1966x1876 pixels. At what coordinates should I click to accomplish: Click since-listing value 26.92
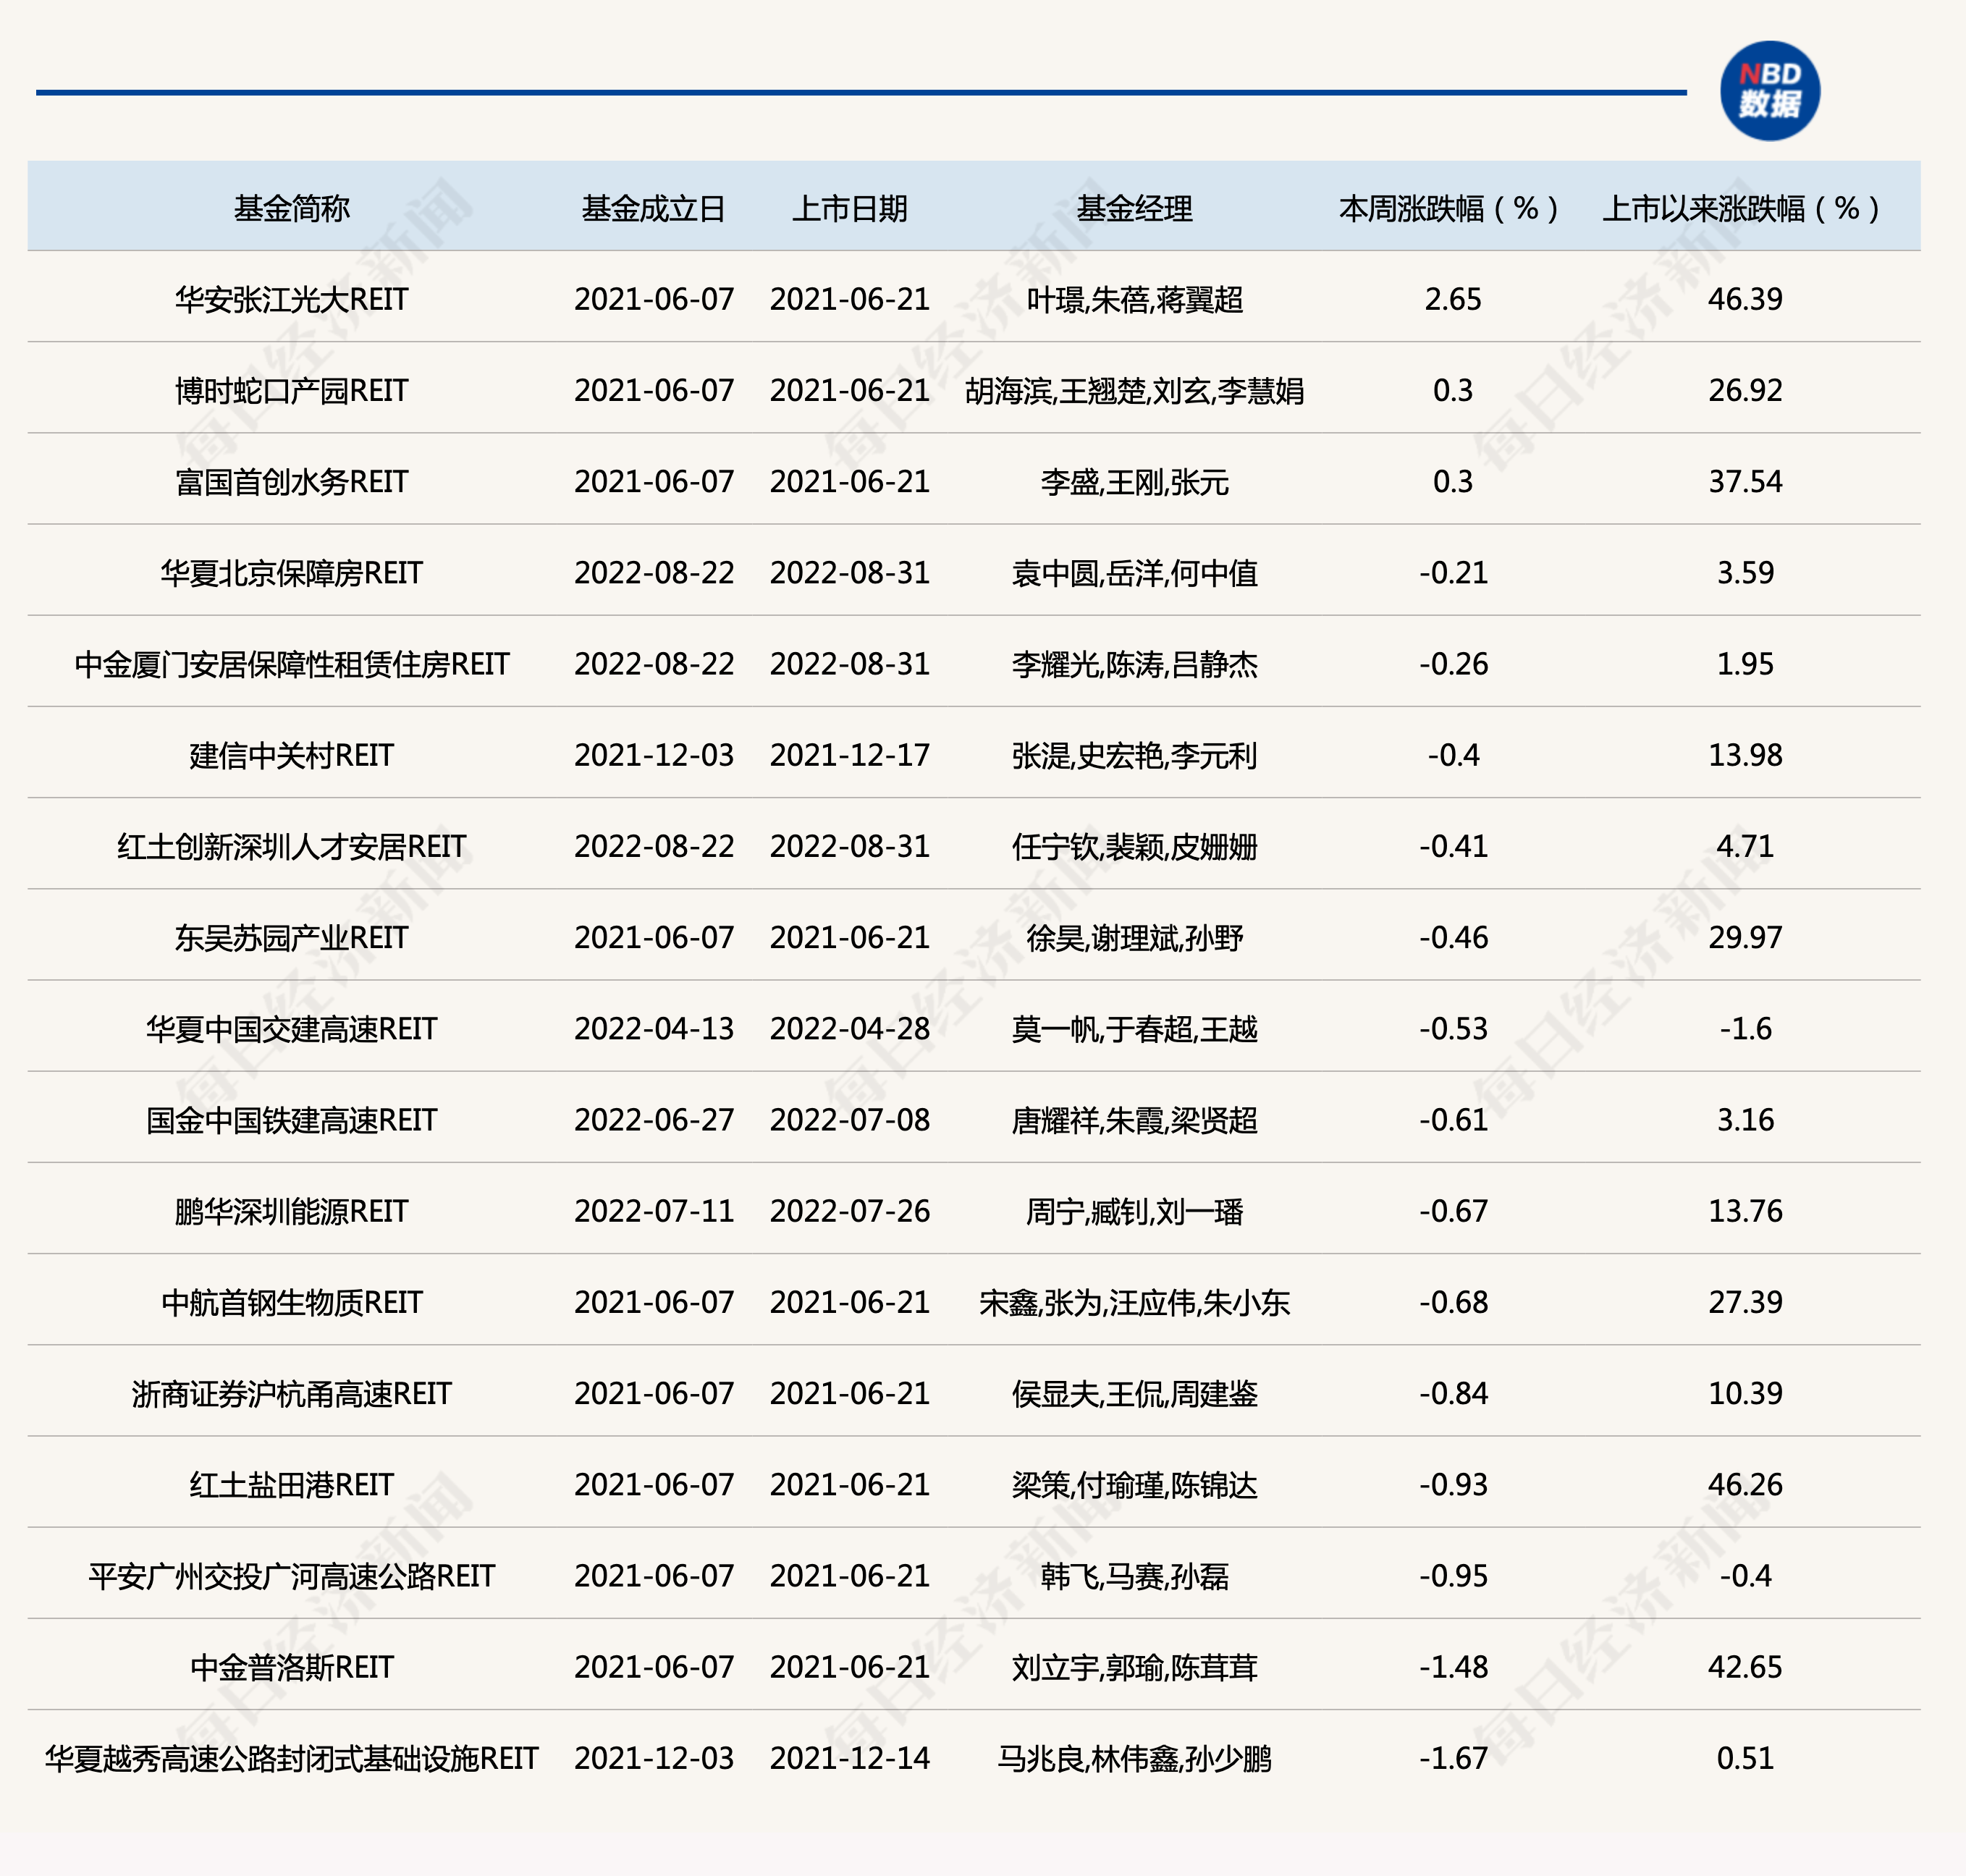tap(1745, 390)
